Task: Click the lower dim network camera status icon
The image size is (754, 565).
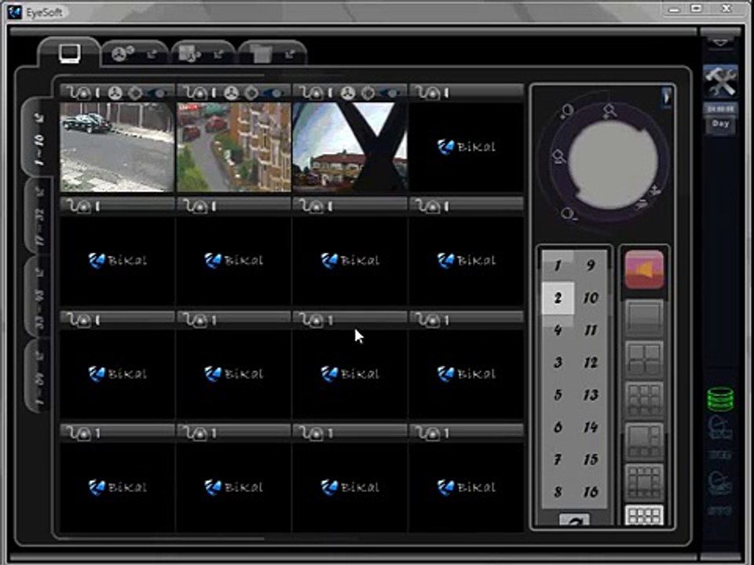Action: point(720,483)
